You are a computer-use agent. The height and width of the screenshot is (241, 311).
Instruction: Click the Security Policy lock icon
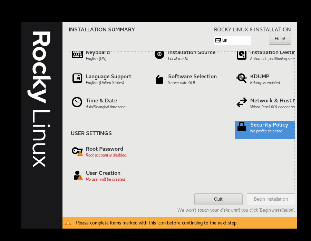[242, 127]
